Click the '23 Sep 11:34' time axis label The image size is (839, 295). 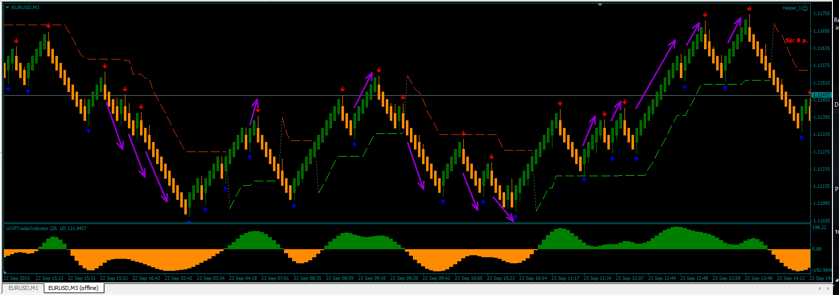(x=598, y=278)
